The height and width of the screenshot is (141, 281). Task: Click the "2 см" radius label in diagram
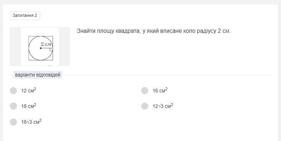(x=46, y=44)
